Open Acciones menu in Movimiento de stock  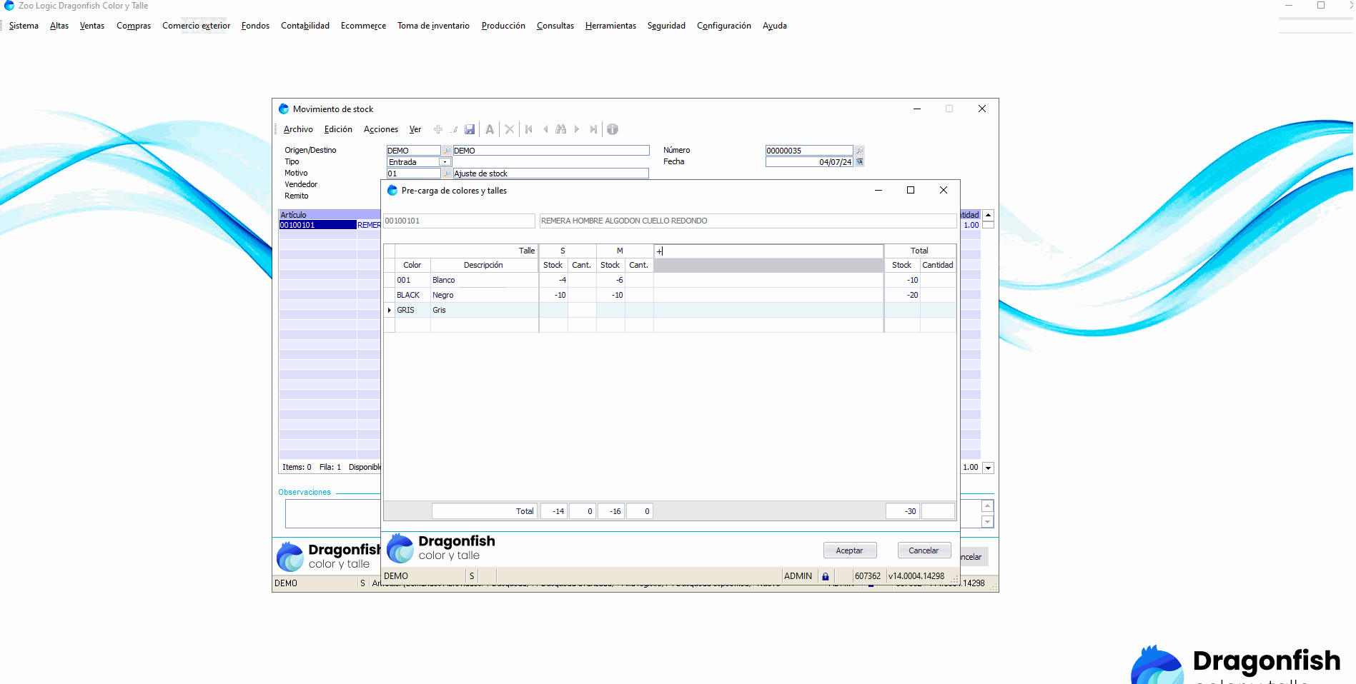pyautogui.click(x=381, y=129)
